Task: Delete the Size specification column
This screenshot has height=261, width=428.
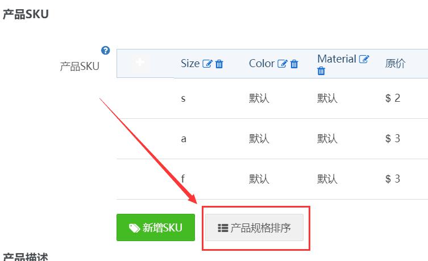Action: 219,64
